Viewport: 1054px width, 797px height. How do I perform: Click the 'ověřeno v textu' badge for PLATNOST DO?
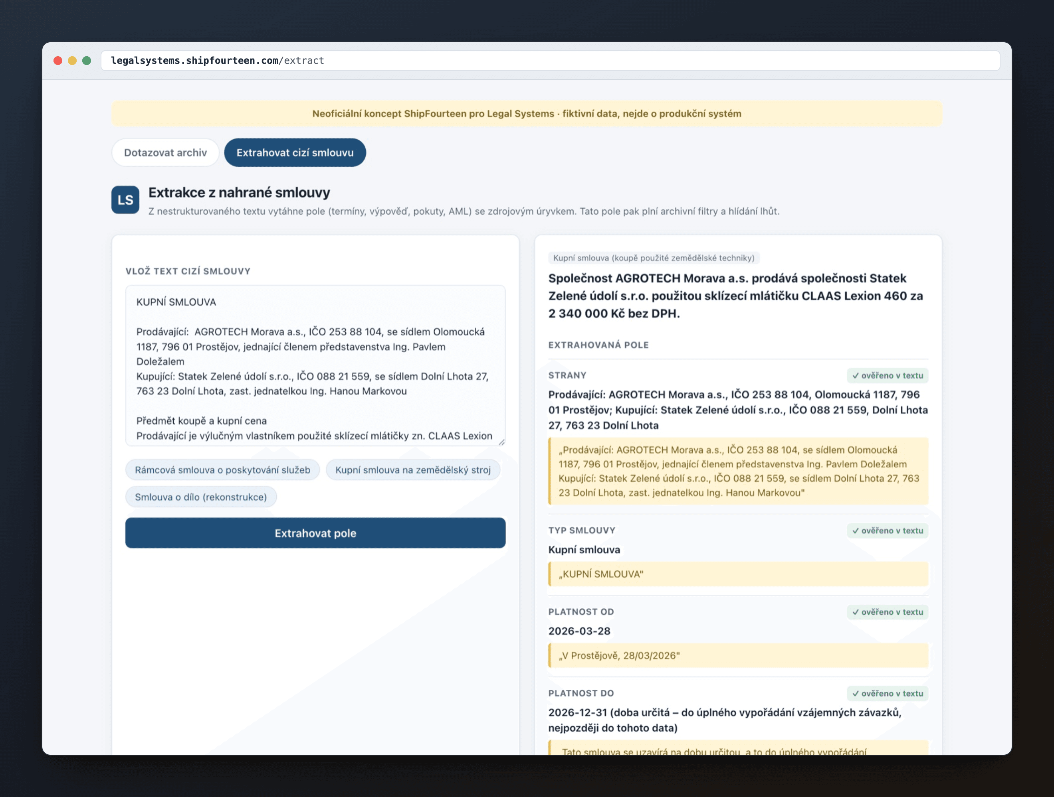[887, 694]
